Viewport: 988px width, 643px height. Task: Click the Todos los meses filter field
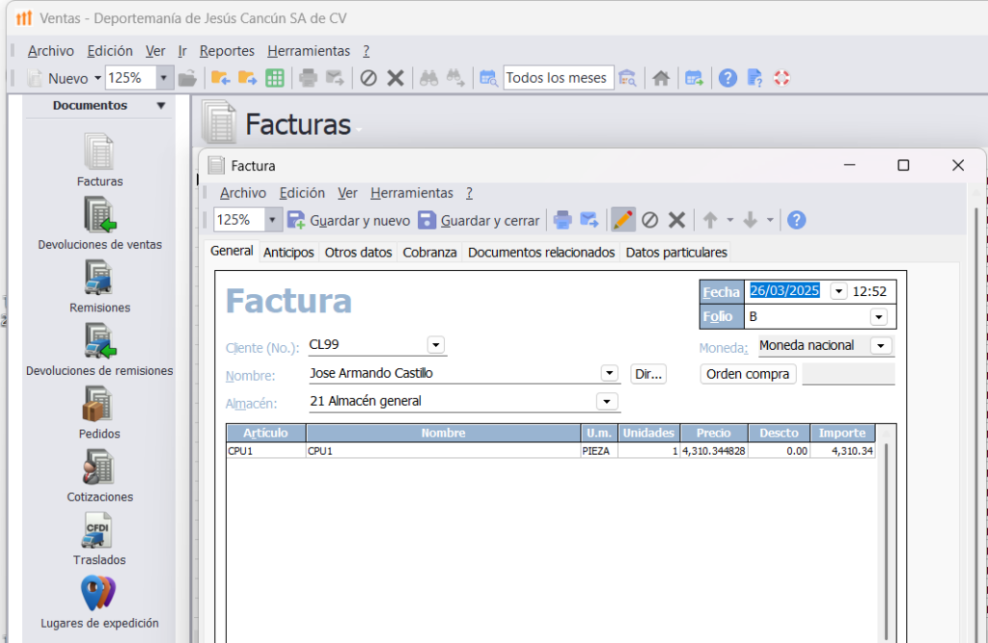[558, 78]
